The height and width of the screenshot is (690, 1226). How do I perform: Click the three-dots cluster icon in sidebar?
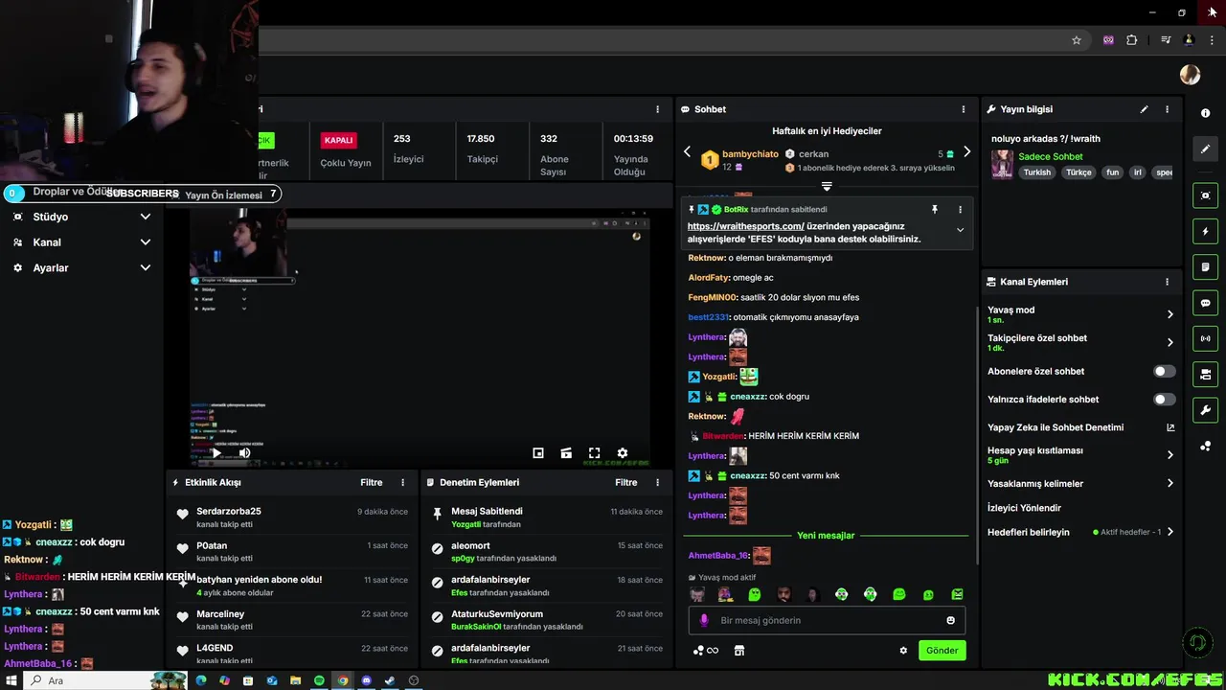1205,446
